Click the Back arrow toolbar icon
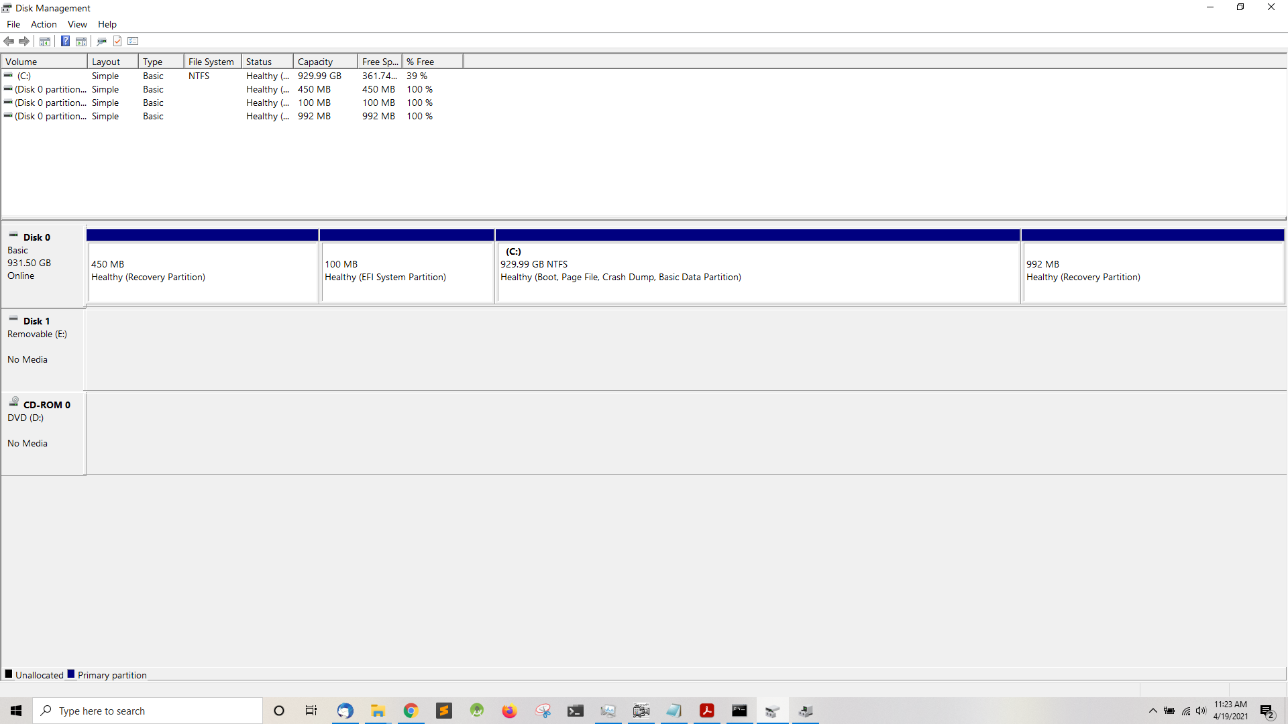Image resolution: width=1288 pixels, height=724 pixels. pyautogui.click(x=9, y=42)
